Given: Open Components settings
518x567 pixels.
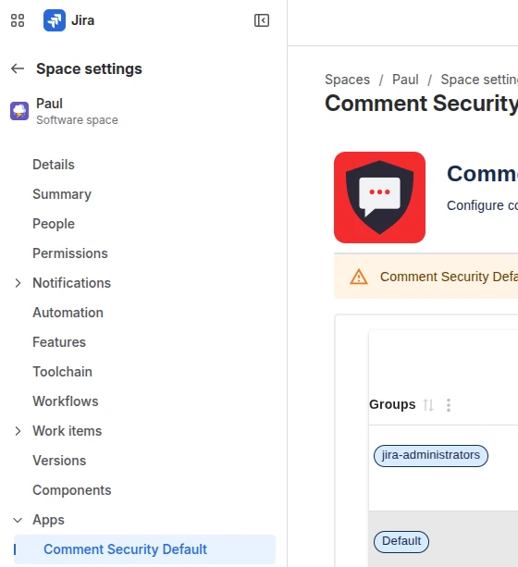Looking at the screenshot, I should [x=72, y=490].
